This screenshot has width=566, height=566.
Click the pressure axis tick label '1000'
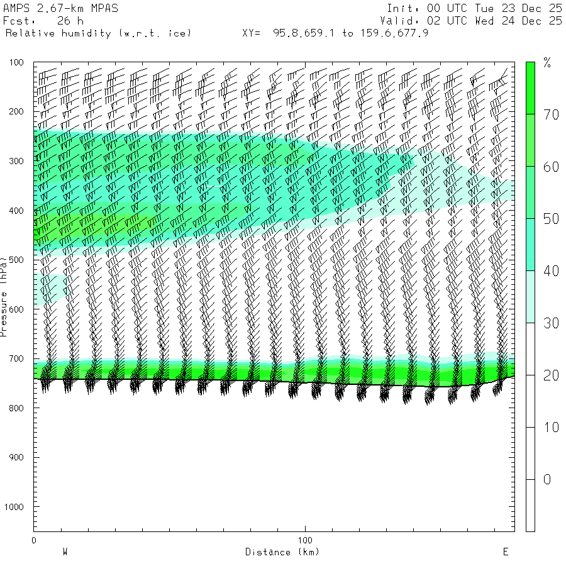click(x=14, y=507)
